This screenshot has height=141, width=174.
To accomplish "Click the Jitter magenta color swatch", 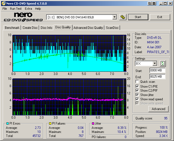I will pyautogui.click(x=93, y=123).
